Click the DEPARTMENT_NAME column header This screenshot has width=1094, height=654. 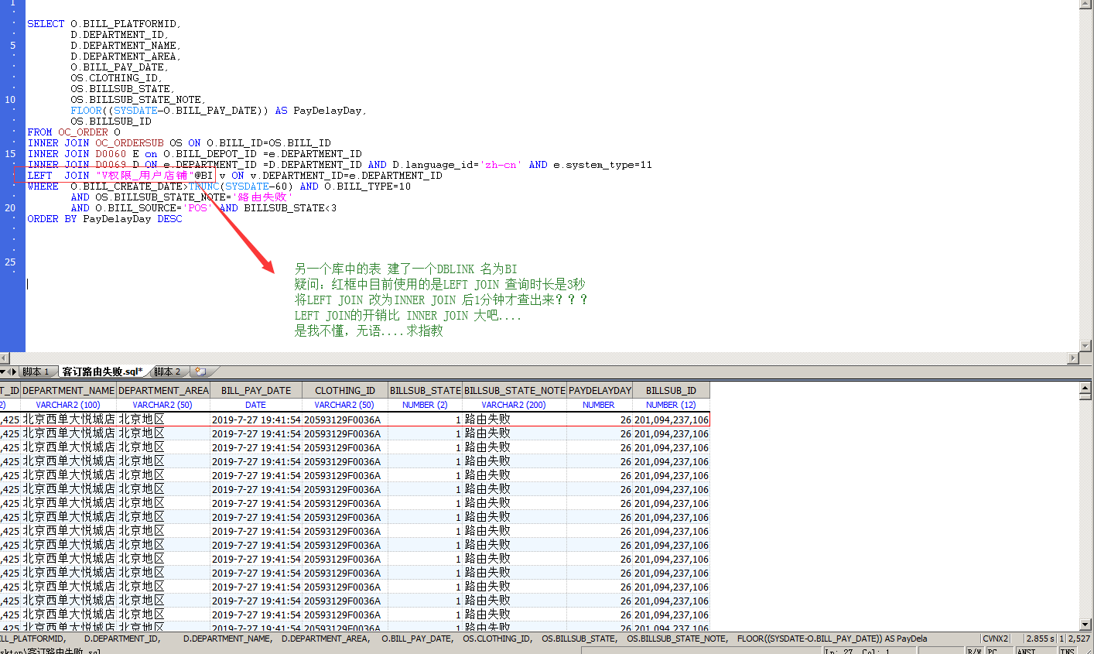tap(69, 391)
